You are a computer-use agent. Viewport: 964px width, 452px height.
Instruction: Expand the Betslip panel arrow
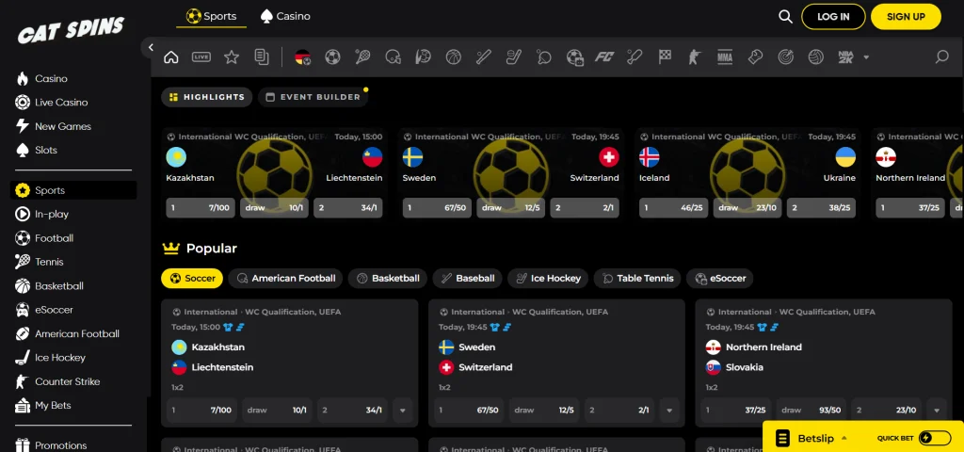(844, 438)
